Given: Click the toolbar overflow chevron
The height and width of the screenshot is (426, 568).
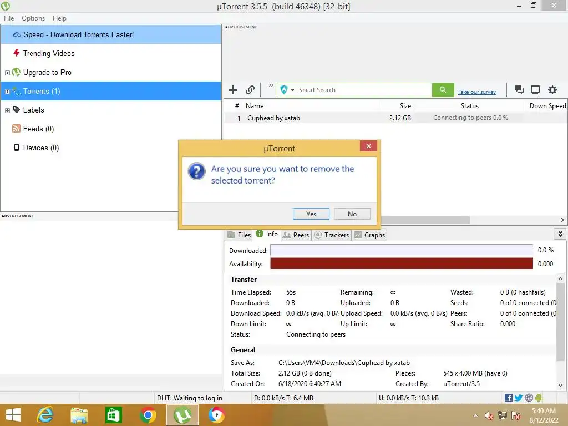Looking at the screenshot, I should point(271,85).
